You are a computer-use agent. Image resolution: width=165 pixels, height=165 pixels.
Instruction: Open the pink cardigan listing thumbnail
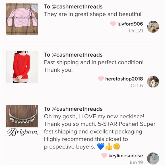point(22,19)
